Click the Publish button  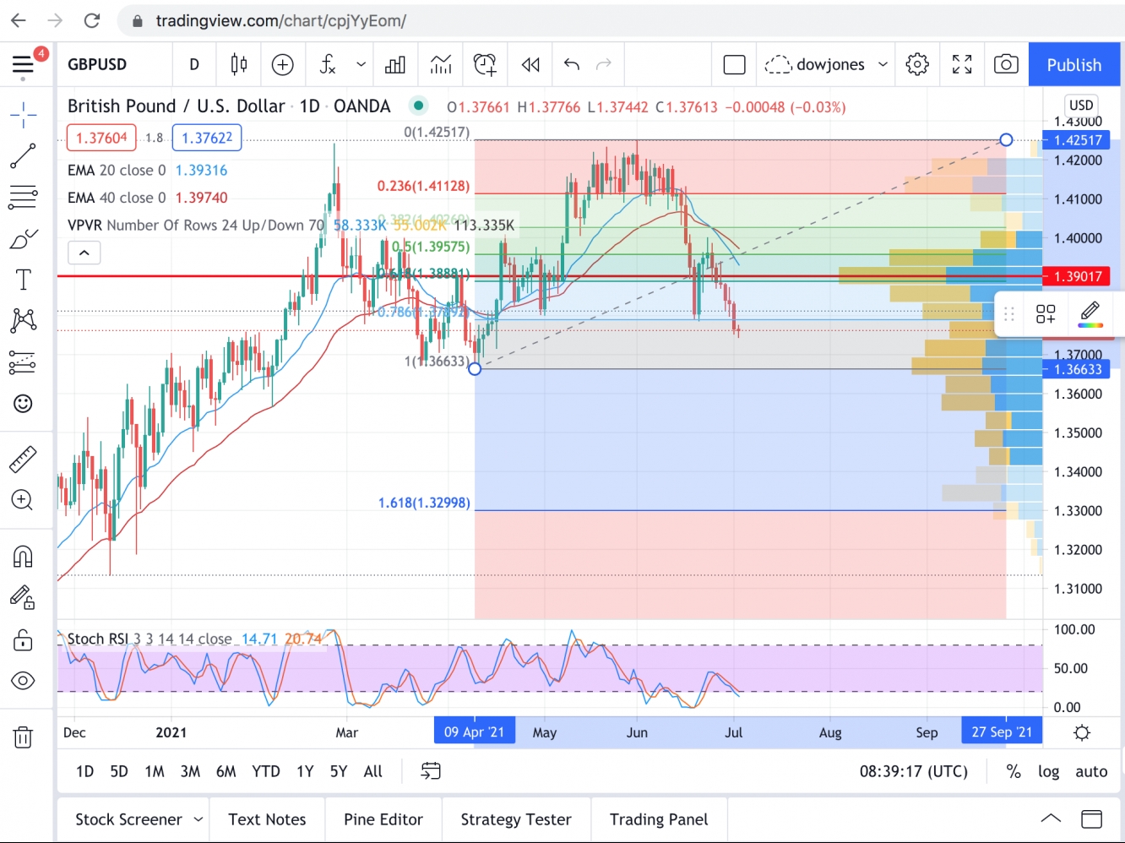click(1074, 65)
